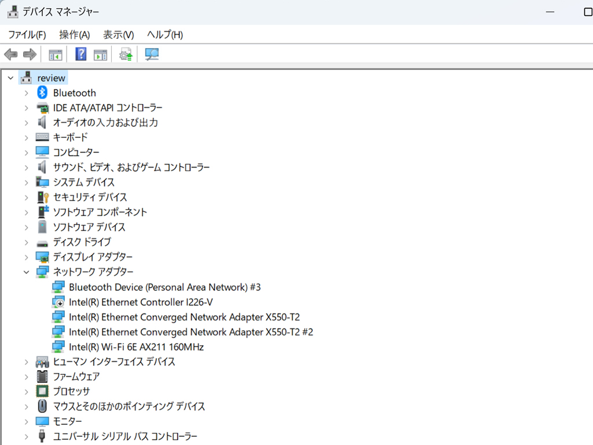This screenshot has height=445, width=593.
Task: Click the Back arrow toolbar icon
Action: click(x=11, y=54)
